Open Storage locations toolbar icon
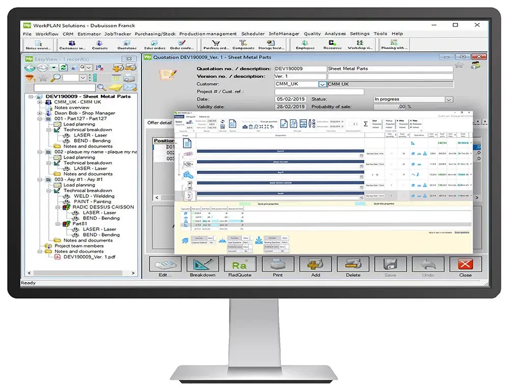 coord(271,44)
